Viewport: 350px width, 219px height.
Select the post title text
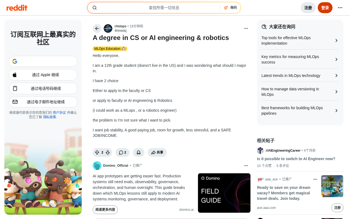tap(161, 38)
